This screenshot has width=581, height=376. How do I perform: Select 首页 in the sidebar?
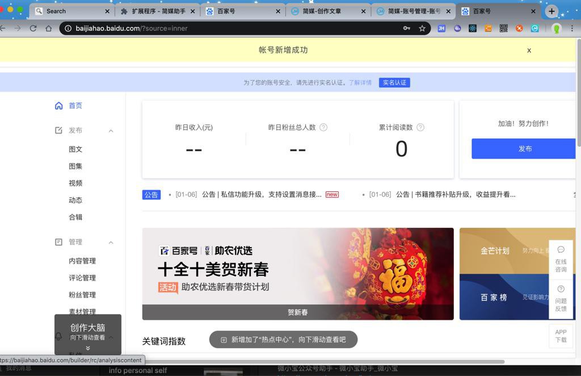click(x=75, y=106)
